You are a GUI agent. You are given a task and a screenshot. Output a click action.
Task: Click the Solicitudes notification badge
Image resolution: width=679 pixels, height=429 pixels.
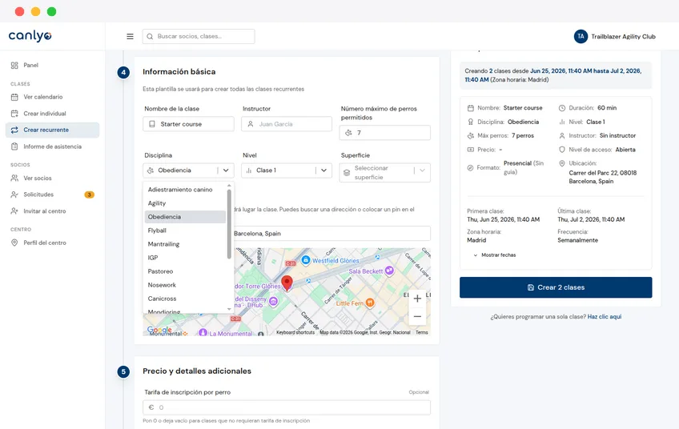[89, 194]
